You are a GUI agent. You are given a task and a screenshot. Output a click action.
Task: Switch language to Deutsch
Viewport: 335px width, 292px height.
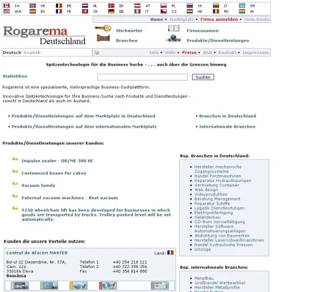[12, 52]
